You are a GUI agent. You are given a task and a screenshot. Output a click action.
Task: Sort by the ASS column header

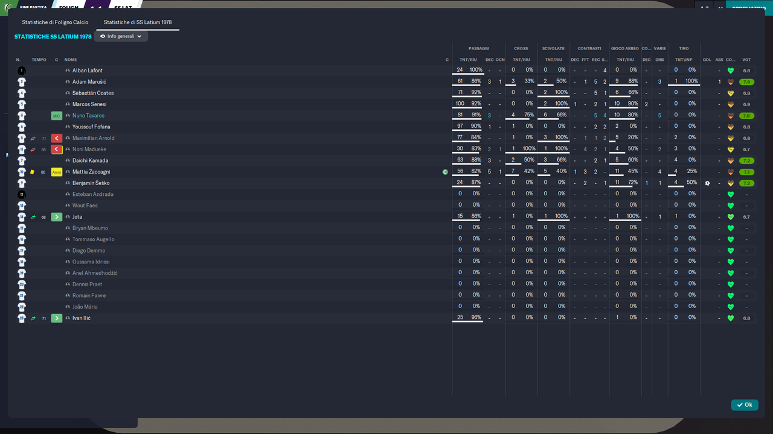[719, 60]
